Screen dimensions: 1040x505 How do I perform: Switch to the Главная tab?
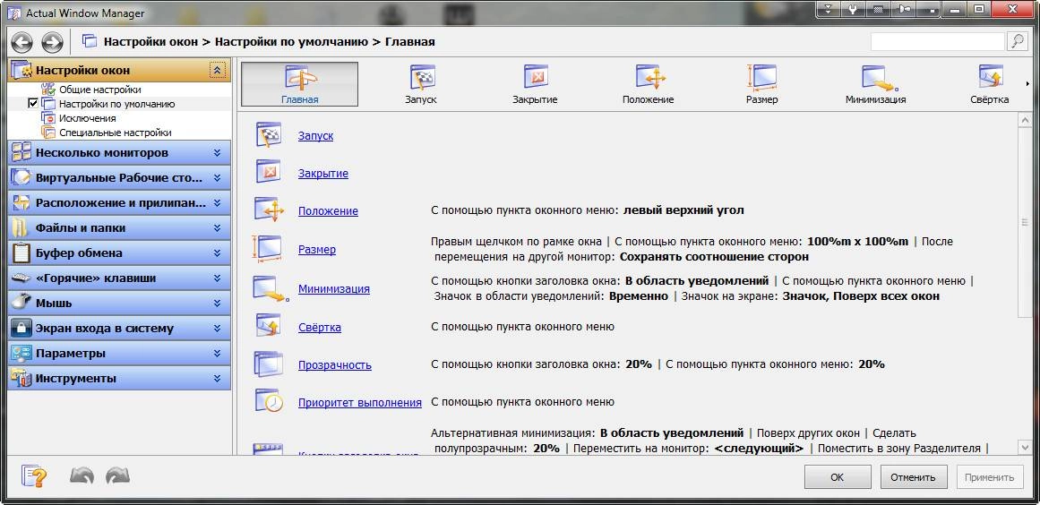coord(300,84)
